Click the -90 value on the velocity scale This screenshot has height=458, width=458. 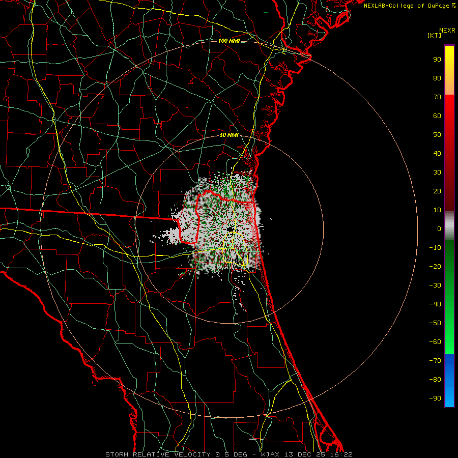click(435, 398)
